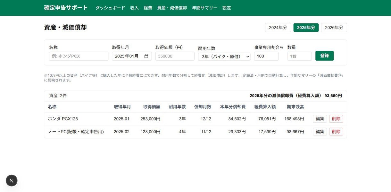Open 設定 in the top navigation
This screenshot has width=391, height=192.
click(x=227, y=8)
